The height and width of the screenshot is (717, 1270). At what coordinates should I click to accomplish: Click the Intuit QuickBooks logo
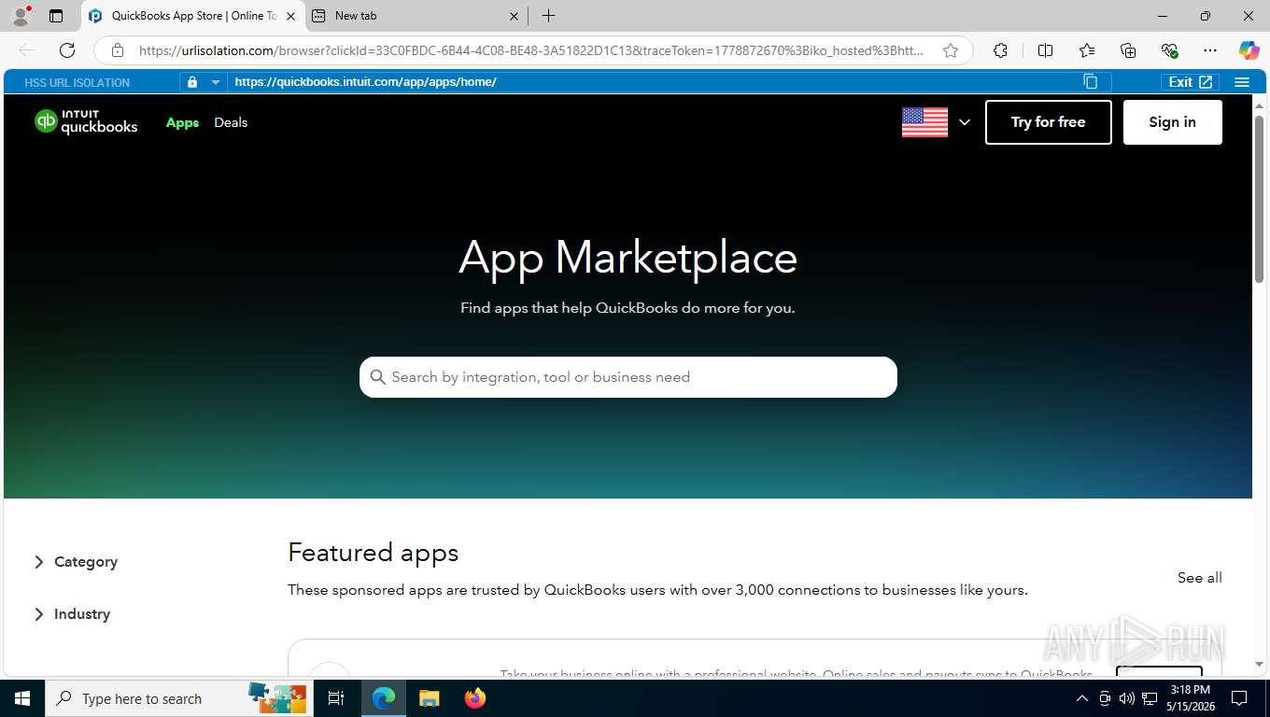86,122
